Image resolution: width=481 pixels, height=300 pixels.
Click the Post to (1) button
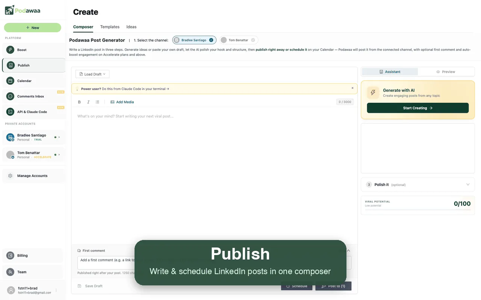[333, 286]
